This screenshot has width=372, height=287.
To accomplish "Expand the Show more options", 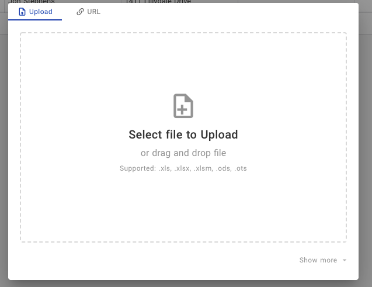I will point(322,260).
